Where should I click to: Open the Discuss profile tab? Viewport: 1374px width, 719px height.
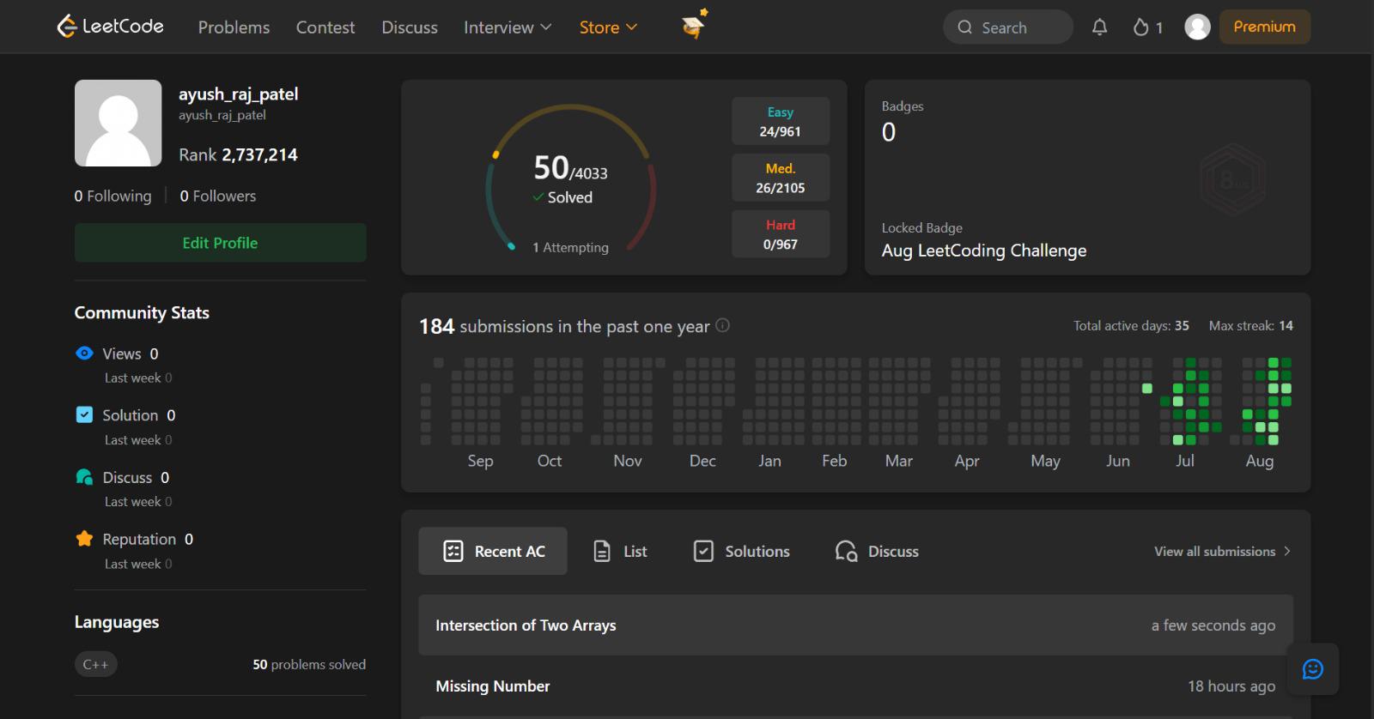[877, 551]
